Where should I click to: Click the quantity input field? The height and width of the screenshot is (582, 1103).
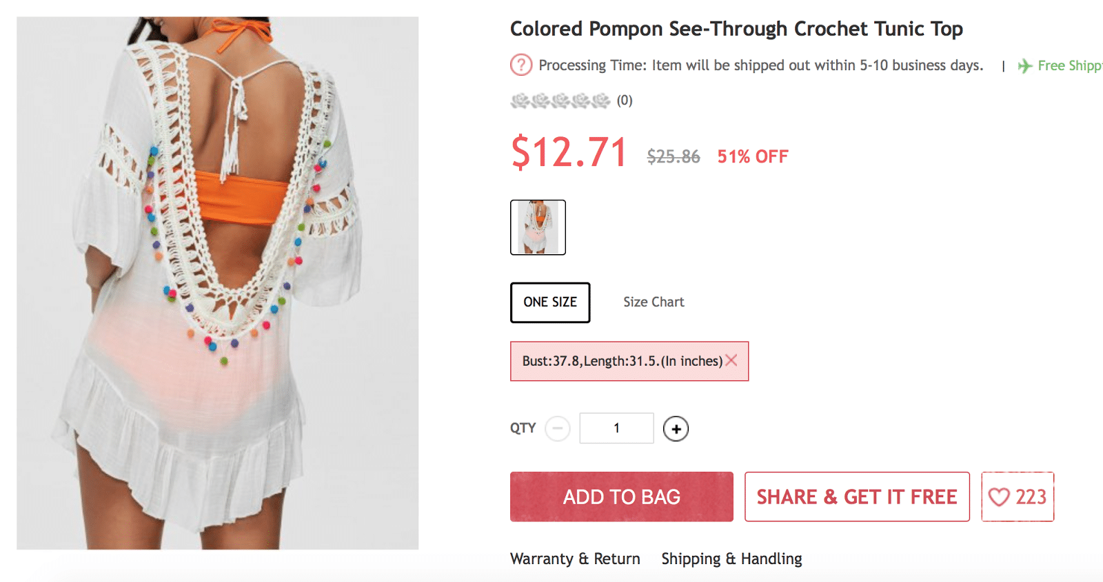pos(616,428)
